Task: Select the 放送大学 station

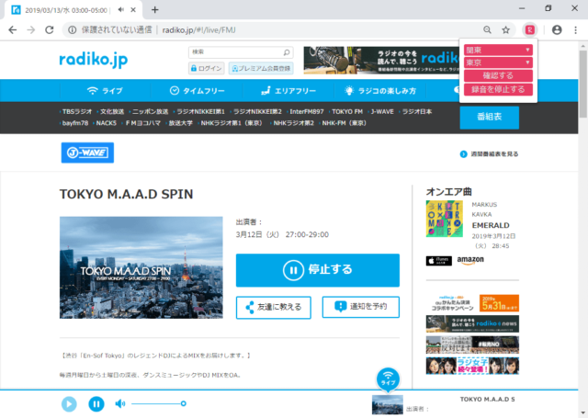Action: [x=180, y=123]
